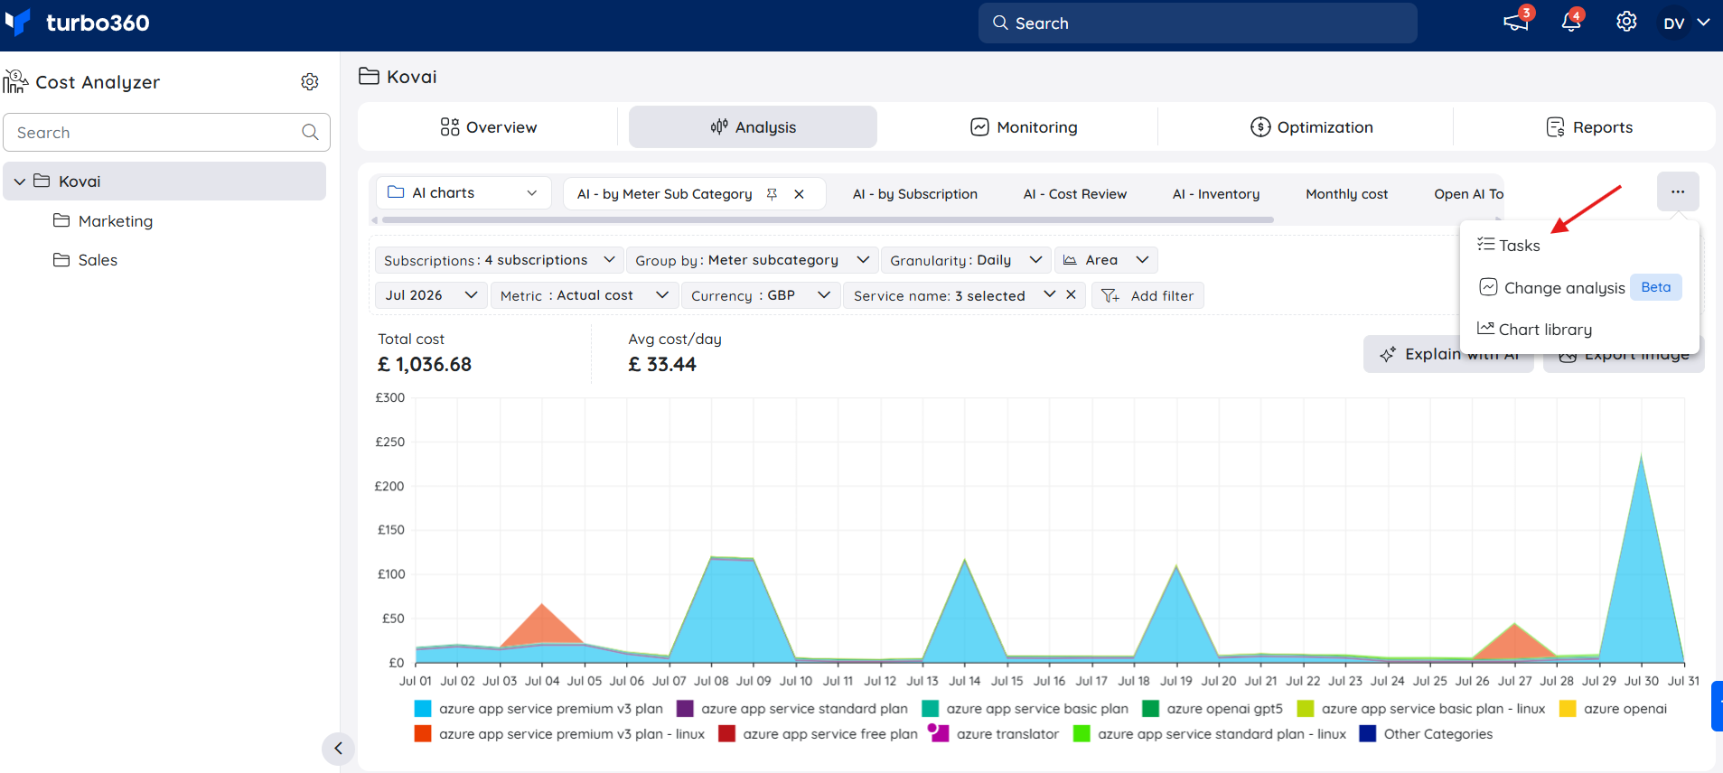Close the AI - by Meter Sub Category tab
The image size is (1723, 773).
pos(799,194)
